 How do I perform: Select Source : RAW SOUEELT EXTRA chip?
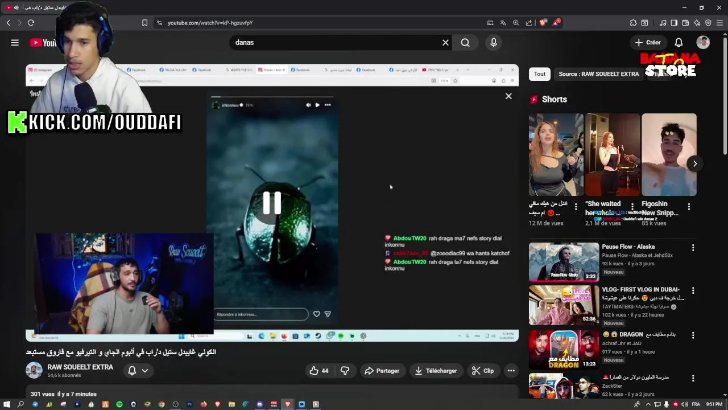pos(598,74)
